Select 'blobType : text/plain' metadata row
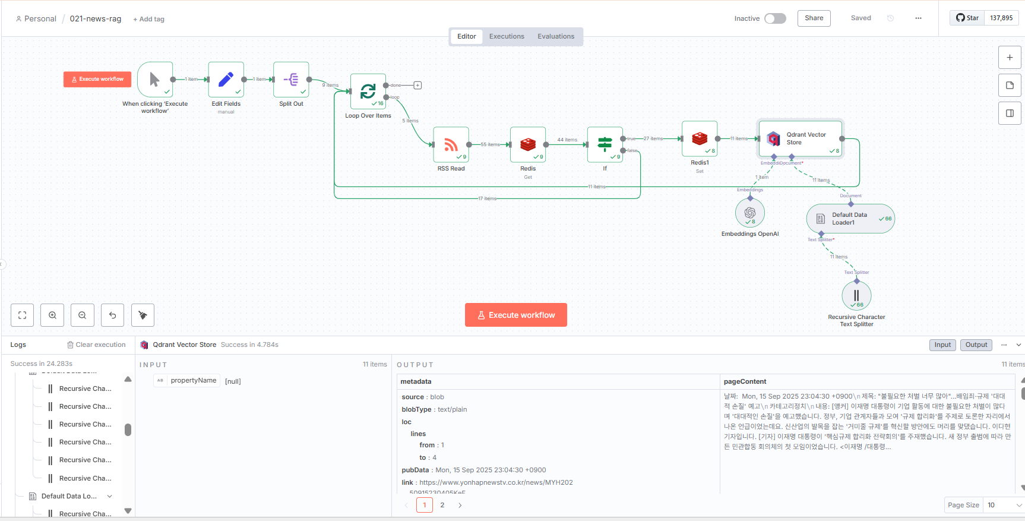1025x521 pixels. (434, 409)
